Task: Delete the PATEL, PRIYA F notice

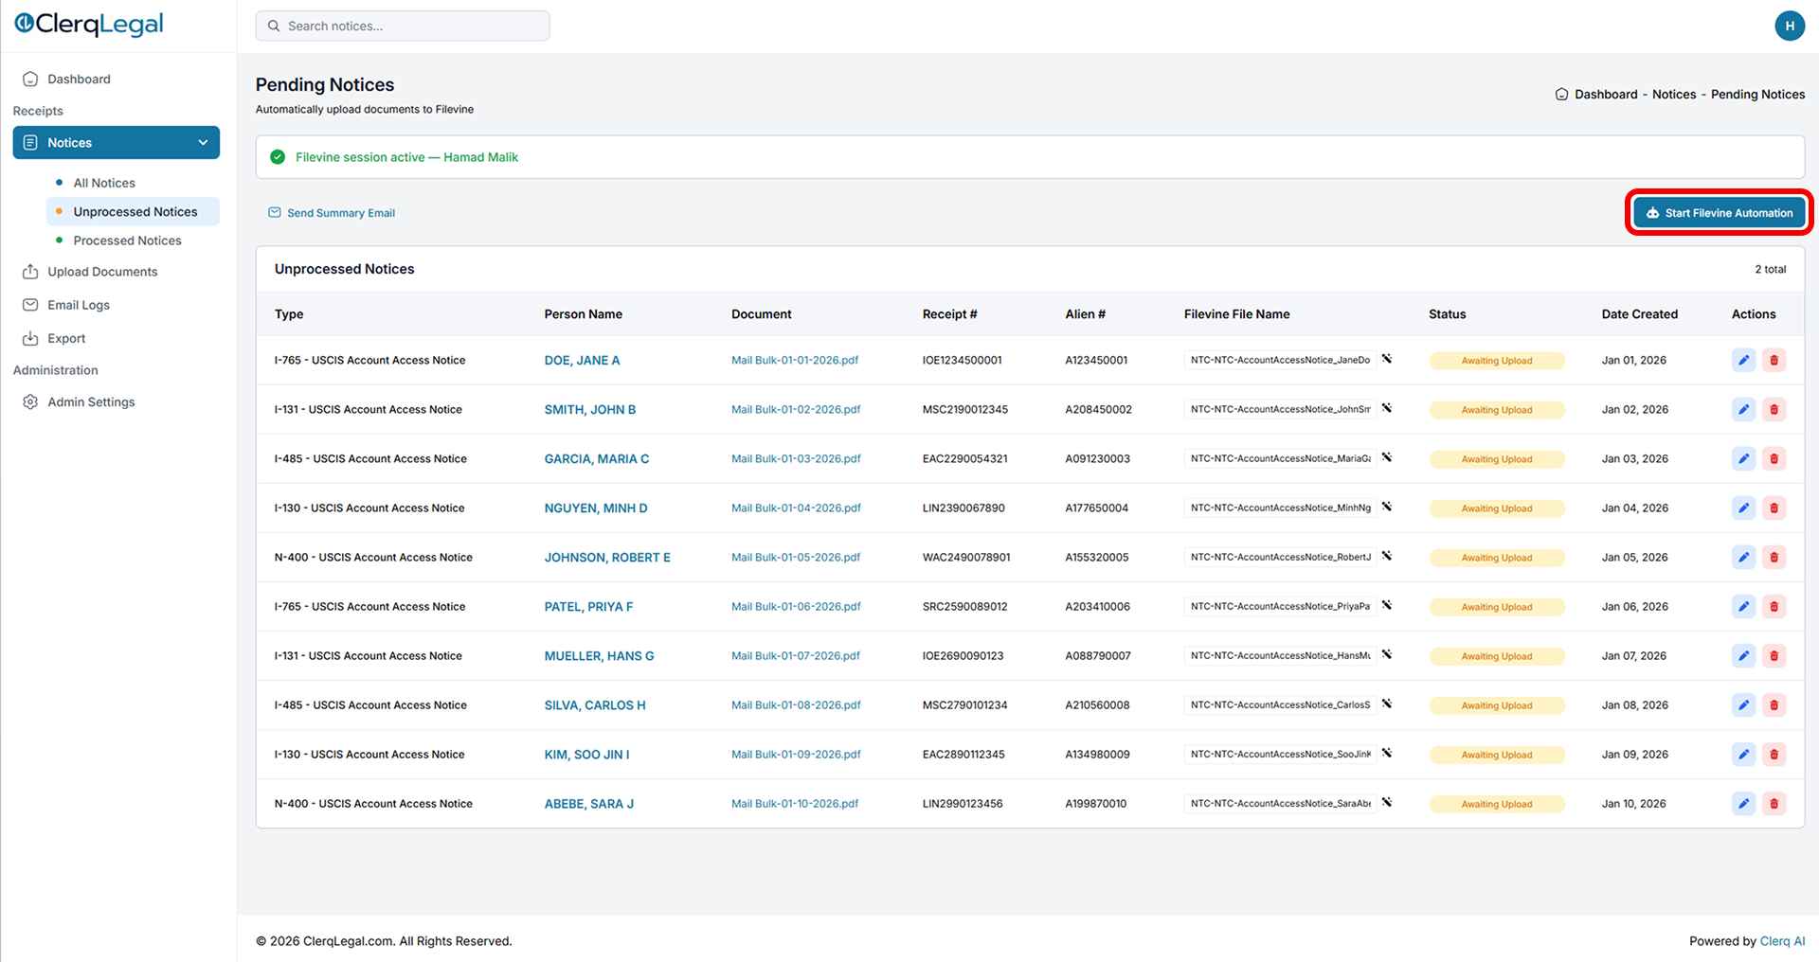Action: [x=1774, y=607]
